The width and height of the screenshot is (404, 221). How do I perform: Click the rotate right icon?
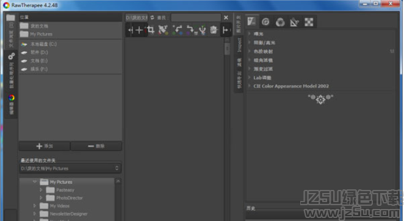click(191, 30)
